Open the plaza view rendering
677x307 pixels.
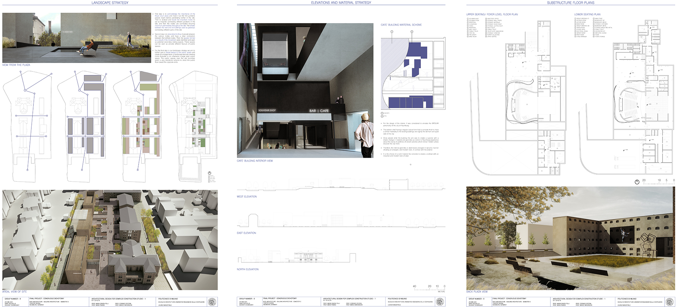point(77,38)
